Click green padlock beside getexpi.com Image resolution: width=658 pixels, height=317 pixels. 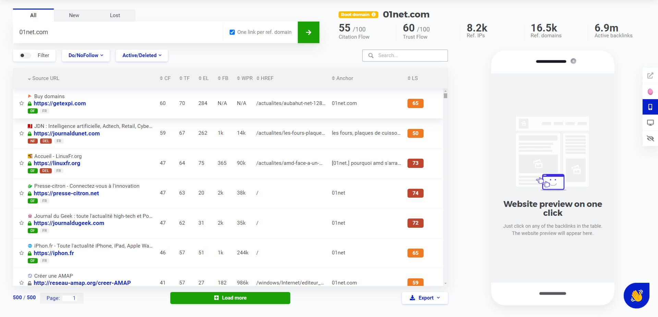point(30,104)
